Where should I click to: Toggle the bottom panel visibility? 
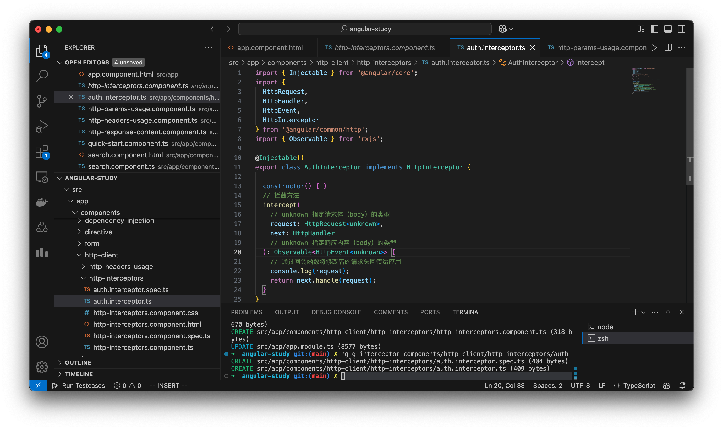pyautogui.click(x=667, y=29)
